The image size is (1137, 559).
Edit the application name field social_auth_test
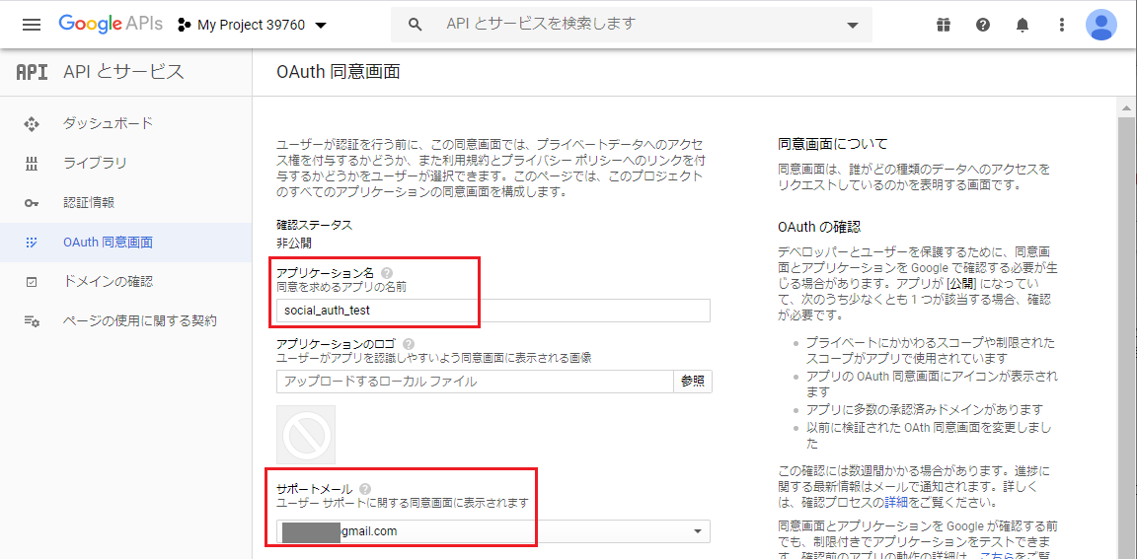click(x=493, y=311)
